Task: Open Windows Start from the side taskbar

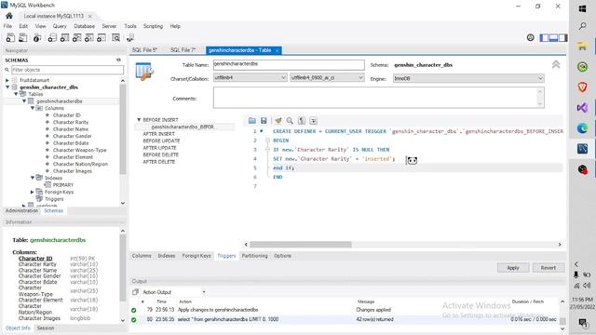Action: coord(582,8)
